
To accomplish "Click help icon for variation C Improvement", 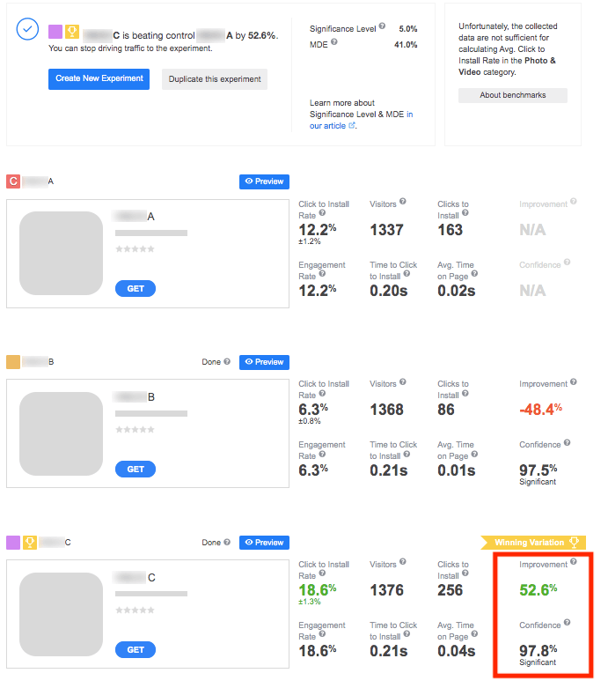I will pyautogui.click(x=574, y=563).
